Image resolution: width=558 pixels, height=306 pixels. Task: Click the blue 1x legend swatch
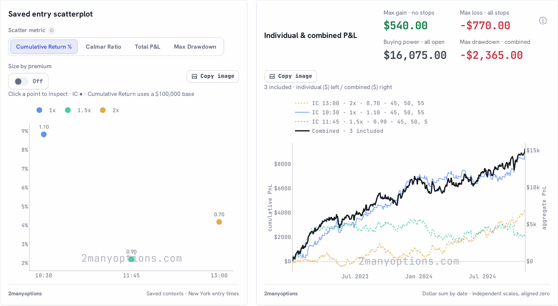click(x=39, y=110)
